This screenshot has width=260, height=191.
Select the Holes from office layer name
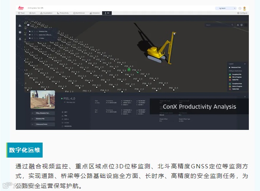click(x=45, y=35)
